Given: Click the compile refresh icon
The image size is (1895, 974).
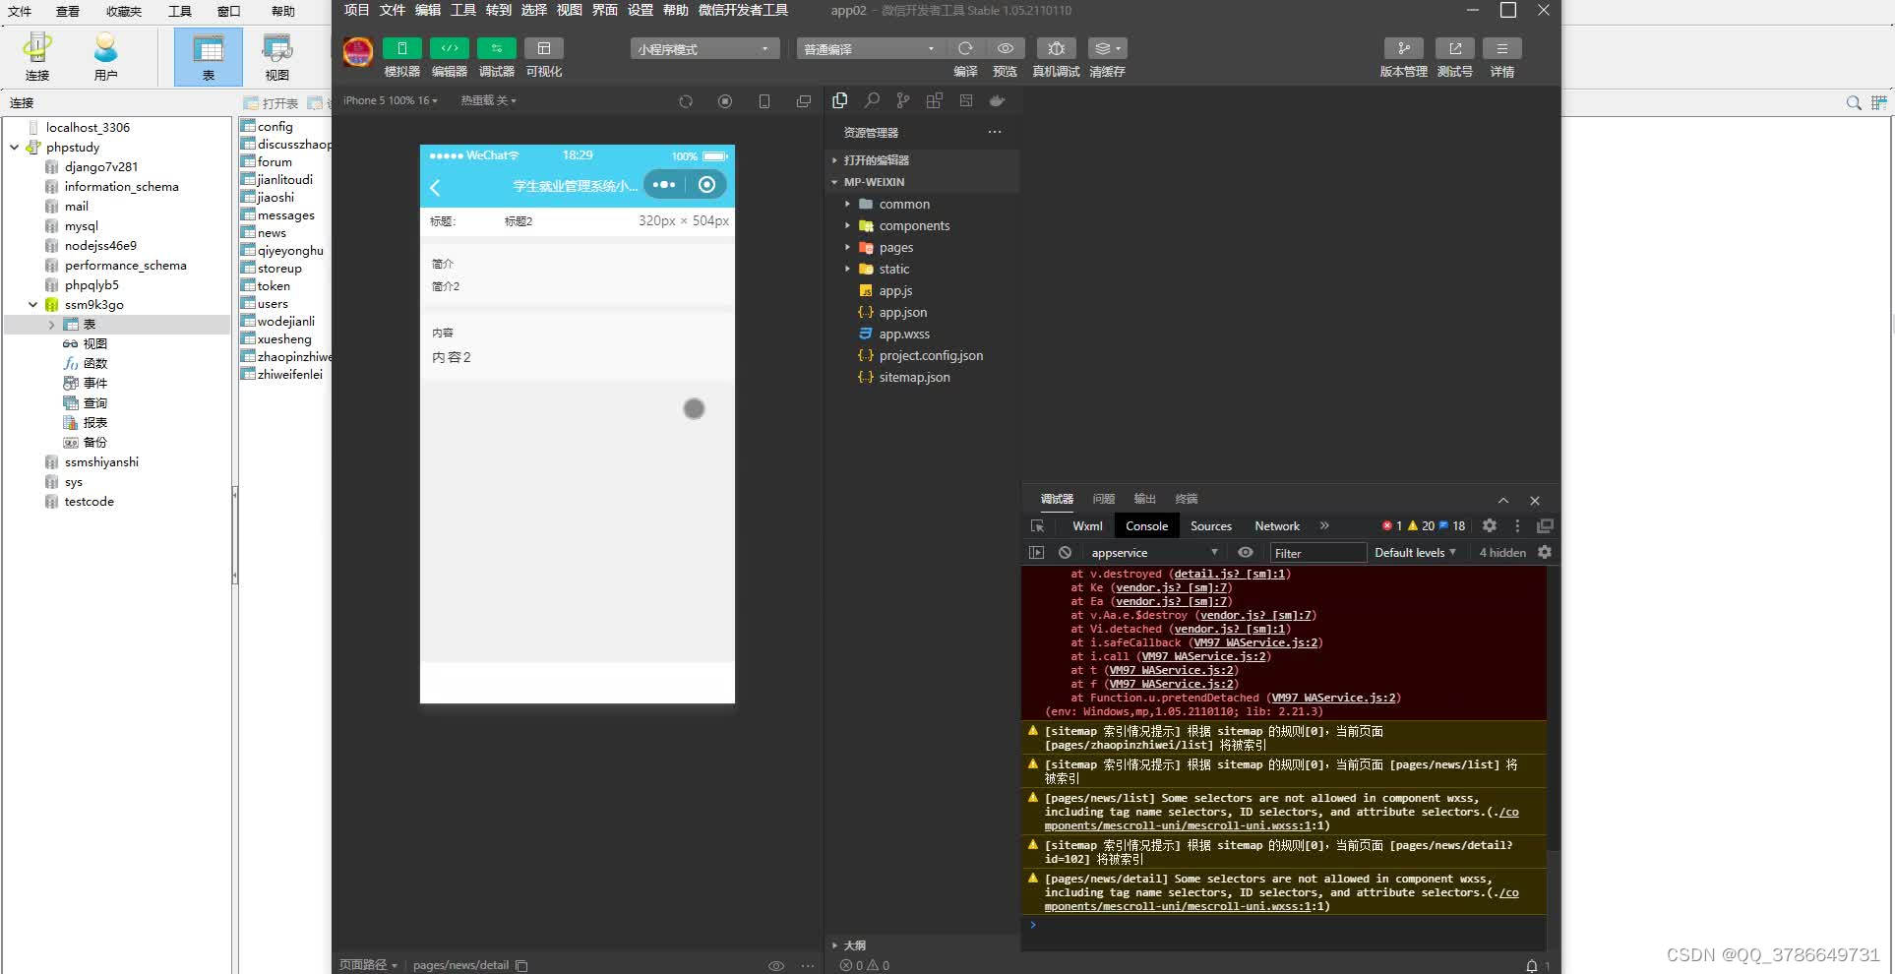Looking at the screenshot, I should tap(965, 48).
